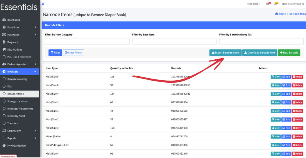Expand the Donations submenu arrow
The width and height of the screenshot is (306, 158).
35,27
